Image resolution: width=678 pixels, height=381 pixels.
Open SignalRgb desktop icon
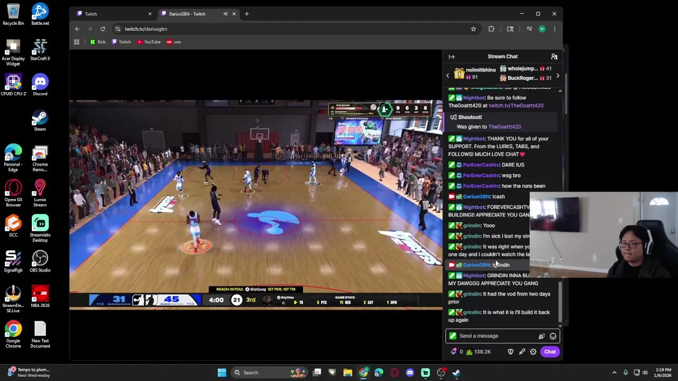point(13,261)
